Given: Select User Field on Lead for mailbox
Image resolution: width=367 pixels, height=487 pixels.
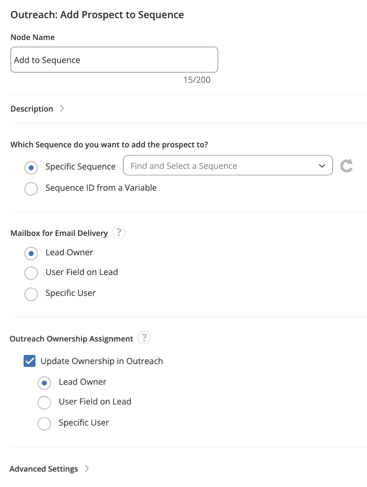Looking at the screenshot, I should [x=31, y=273].
